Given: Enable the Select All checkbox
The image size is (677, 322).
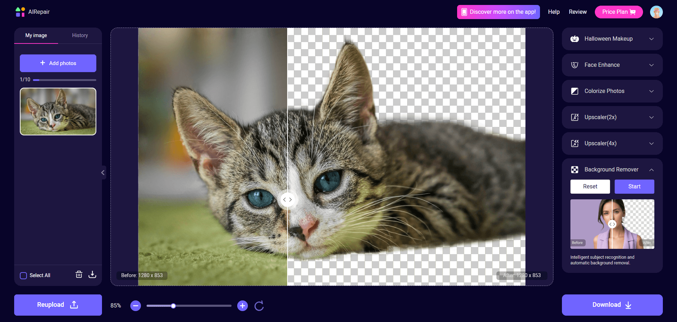Looking at the screenshot, I should pos(23,275).
